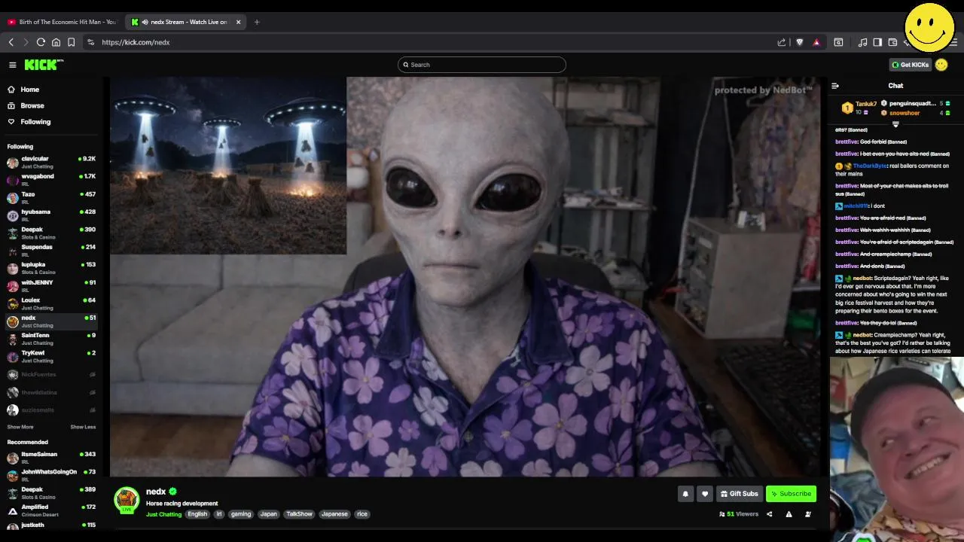Click Just Chatting category link
964x542 pixels.
pos(163,514)
